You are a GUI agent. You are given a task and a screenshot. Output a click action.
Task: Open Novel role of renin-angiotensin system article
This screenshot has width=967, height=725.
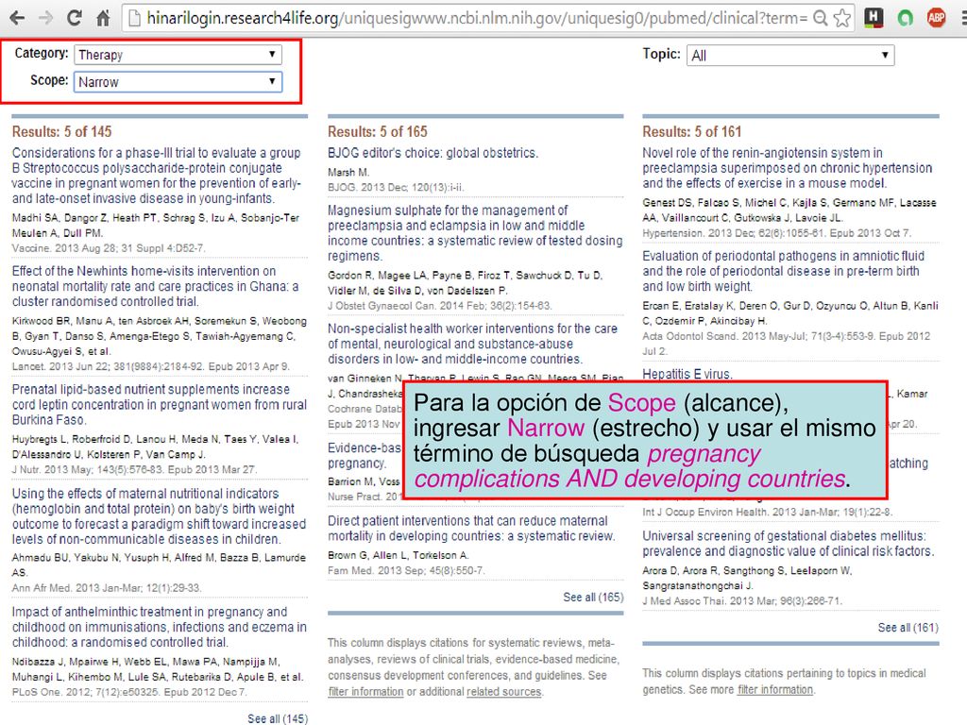(788, 168)
